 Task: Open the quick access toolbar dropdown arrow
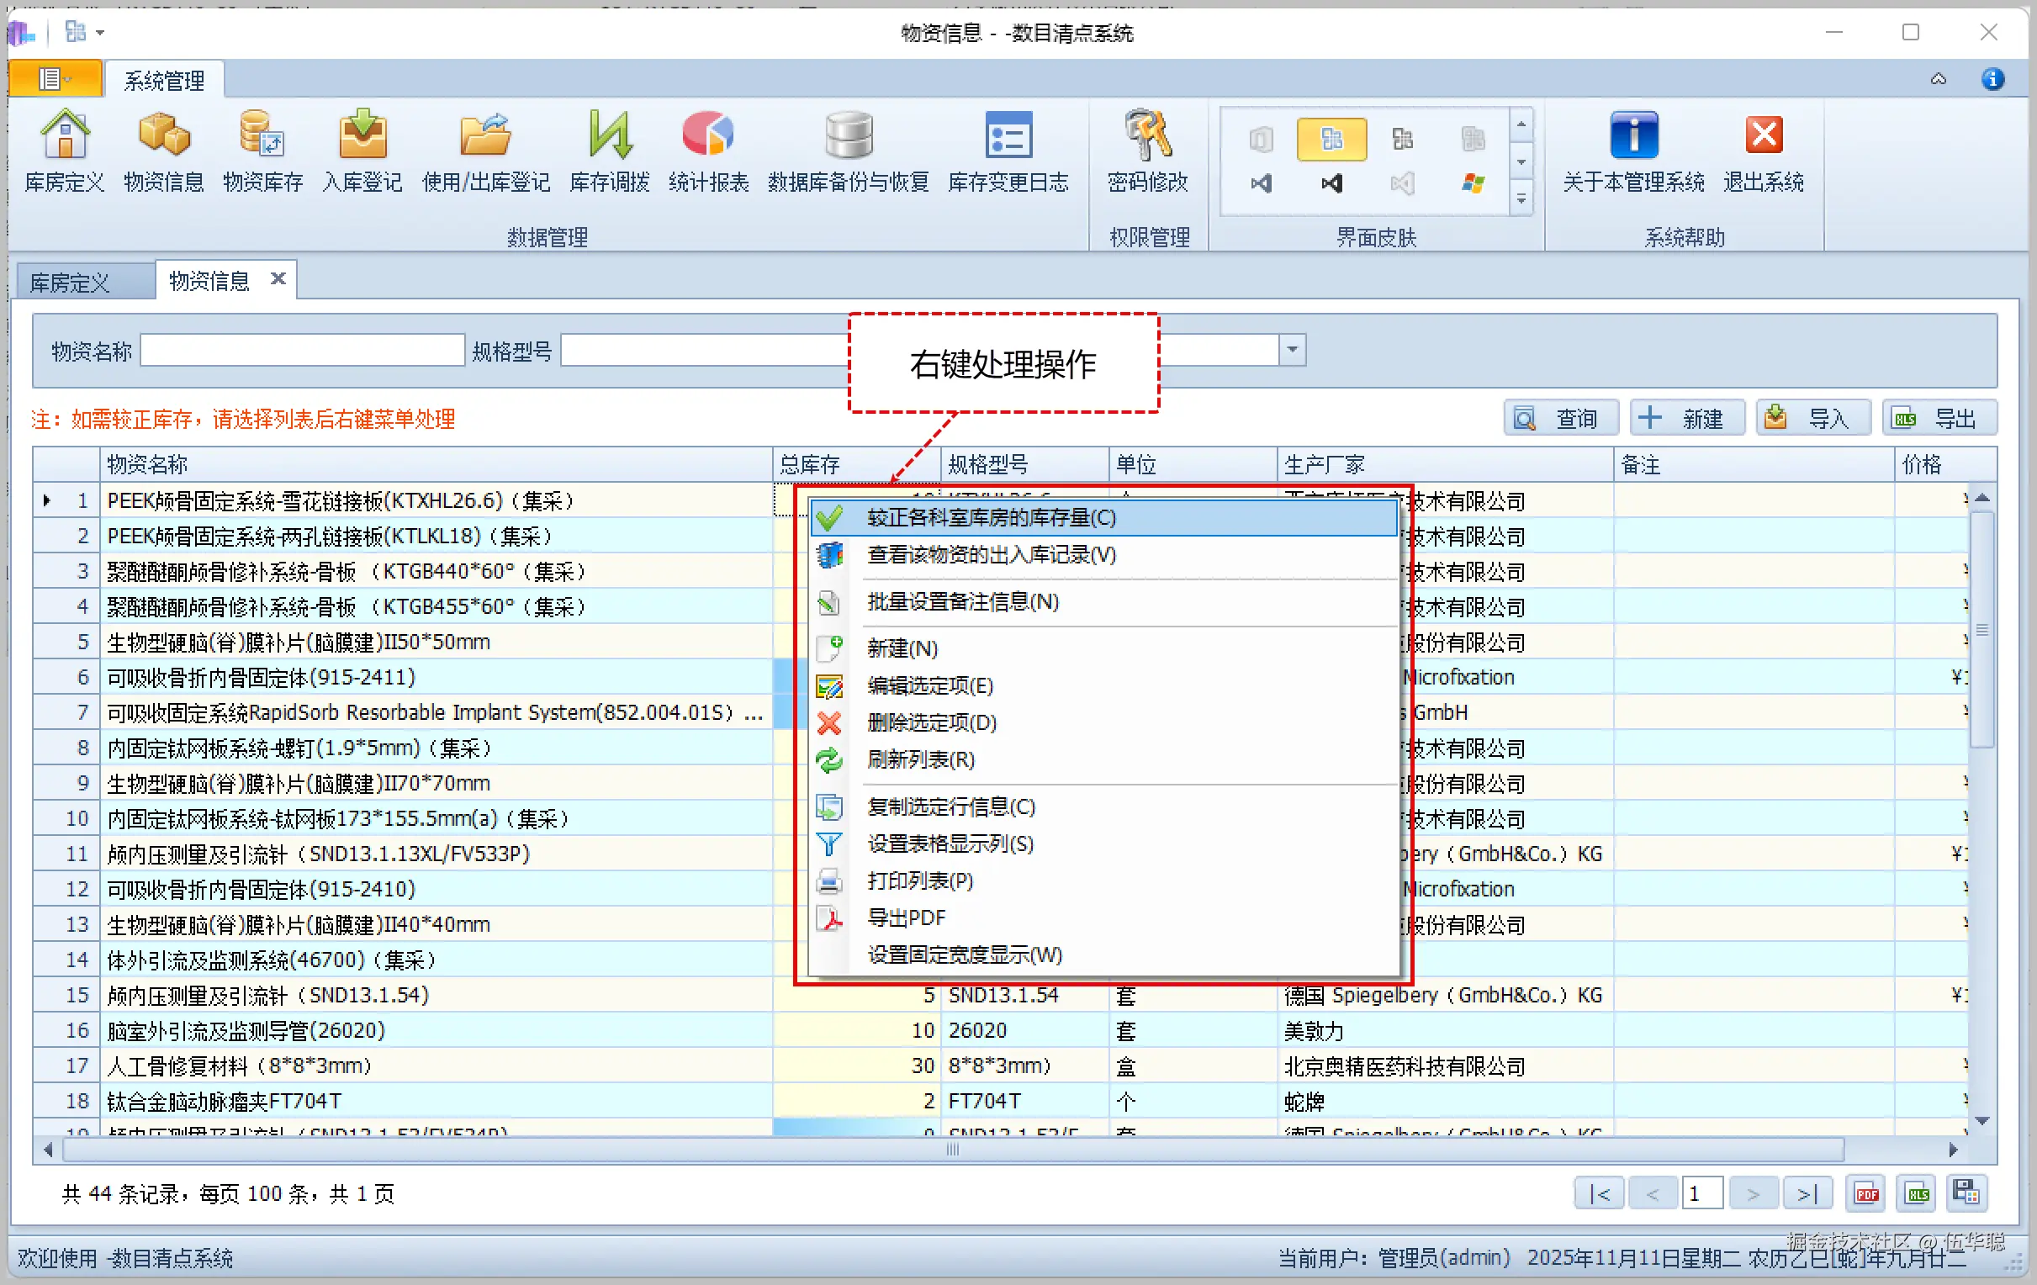pos(100,33)
